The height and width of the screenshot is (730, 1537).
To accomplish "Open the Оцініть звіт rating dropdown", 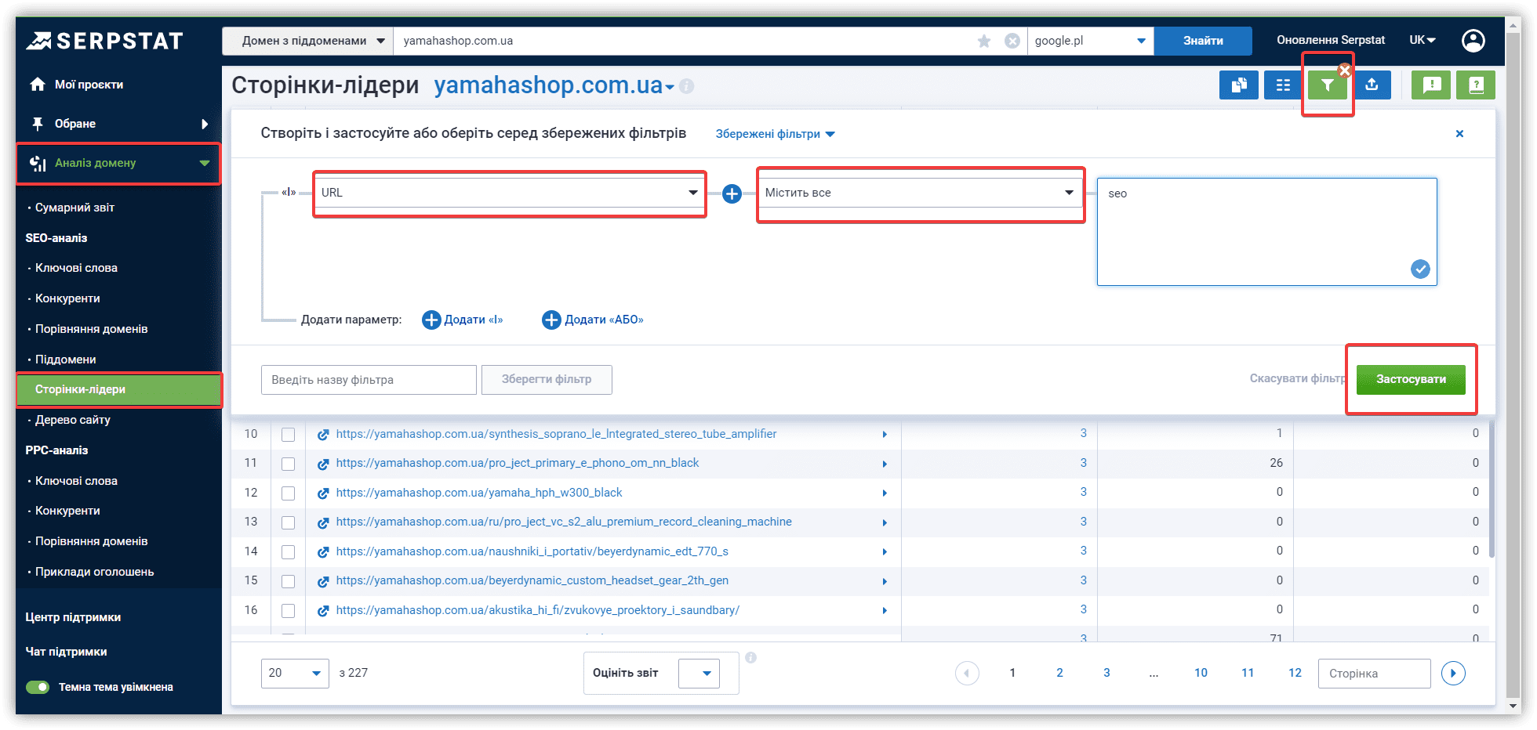I will coord(699,673).
